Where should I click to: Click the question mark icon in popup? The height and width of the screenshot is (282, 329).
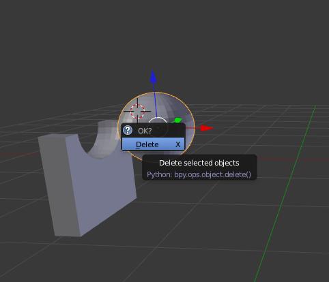point(128,130)
